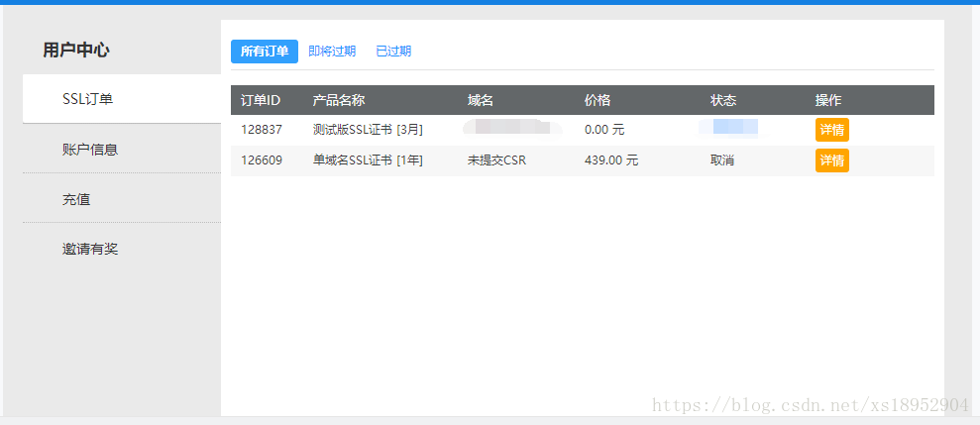Select the 所有订单 tab
980x425 pixels.
point(265,52)
